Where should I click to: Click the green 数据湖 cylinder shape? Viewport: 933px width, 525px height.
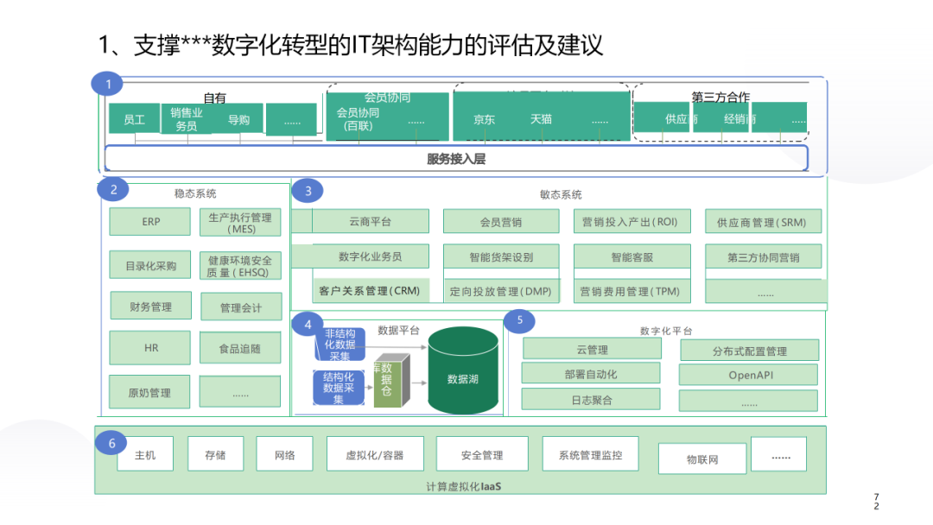tap(463, 370)
